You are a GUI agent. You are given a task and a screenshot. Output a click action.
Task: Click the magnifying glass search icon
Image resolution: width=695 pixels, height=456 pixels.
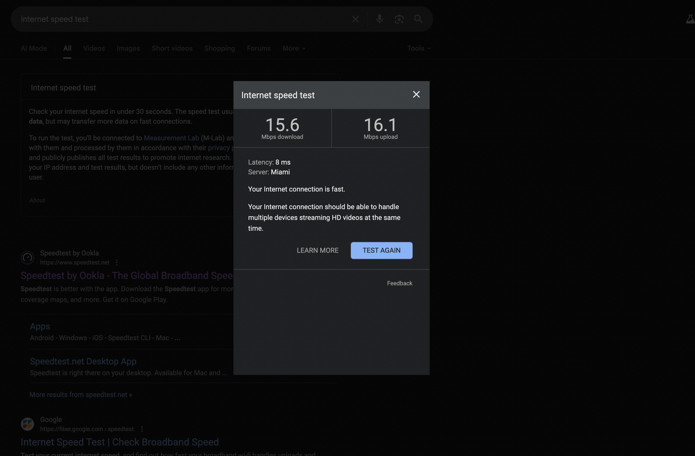point(418,19)
